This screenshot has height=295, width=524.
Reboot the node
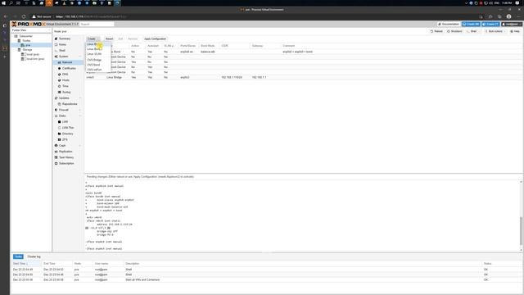[x=436, y=31]
